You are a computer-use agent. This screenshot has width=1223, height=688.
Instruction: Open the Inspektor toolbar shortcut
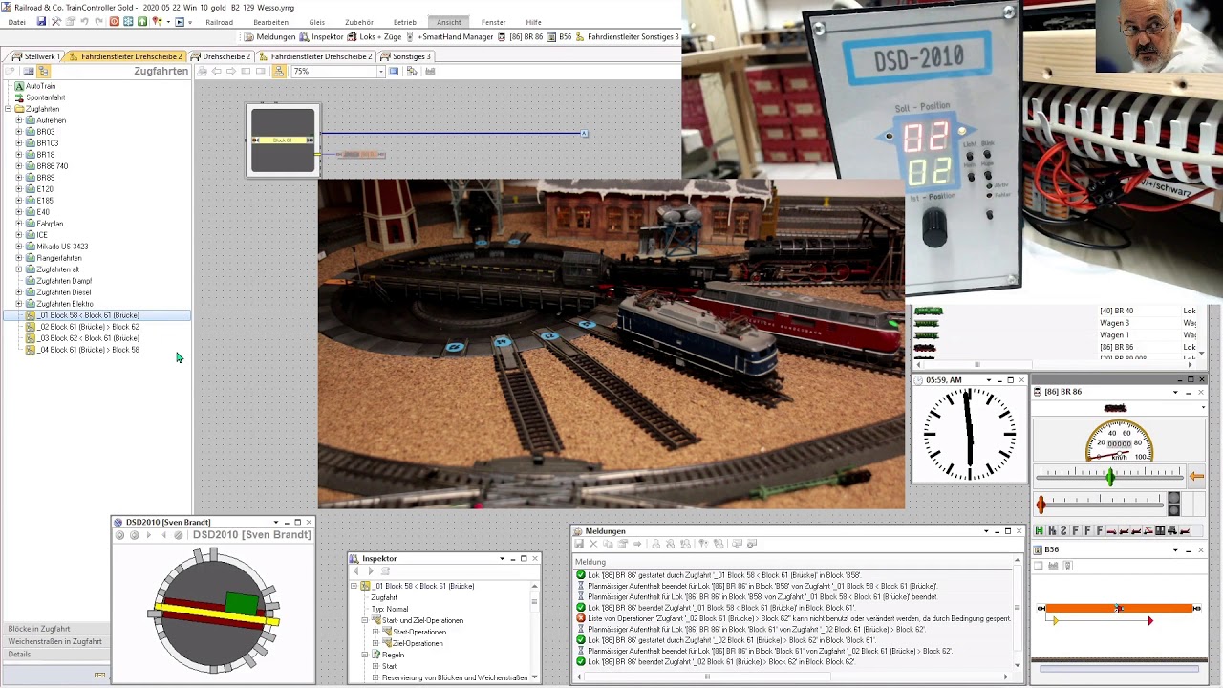click(321, 36)
